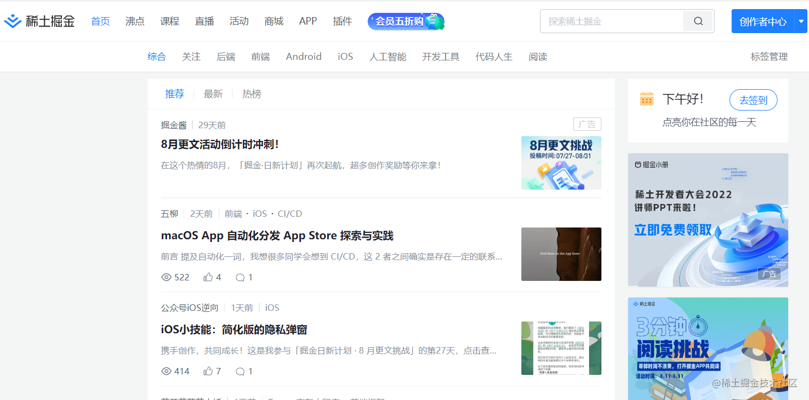Image resolution: width=809 pixels, height=400 pixels.
Task: Select the Android category tab
Action: 304,57
